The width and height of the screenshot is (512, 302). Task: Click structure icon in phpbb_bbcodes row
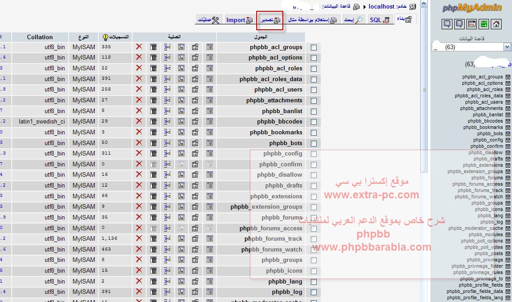click(195, 121)
